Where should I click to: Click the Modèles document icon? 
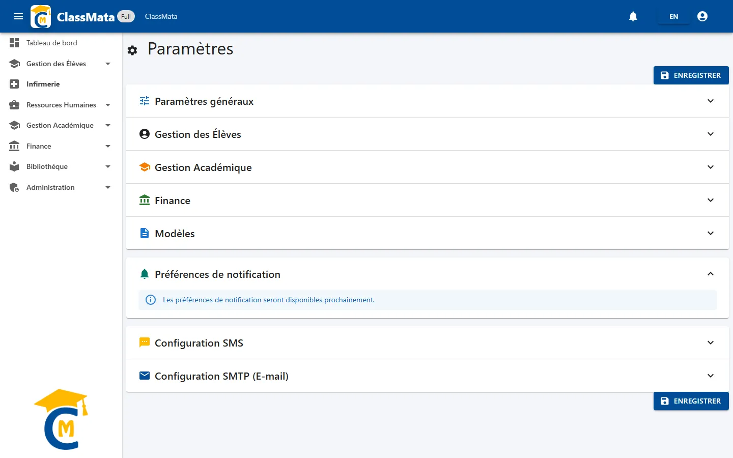(x=145, y=233)
